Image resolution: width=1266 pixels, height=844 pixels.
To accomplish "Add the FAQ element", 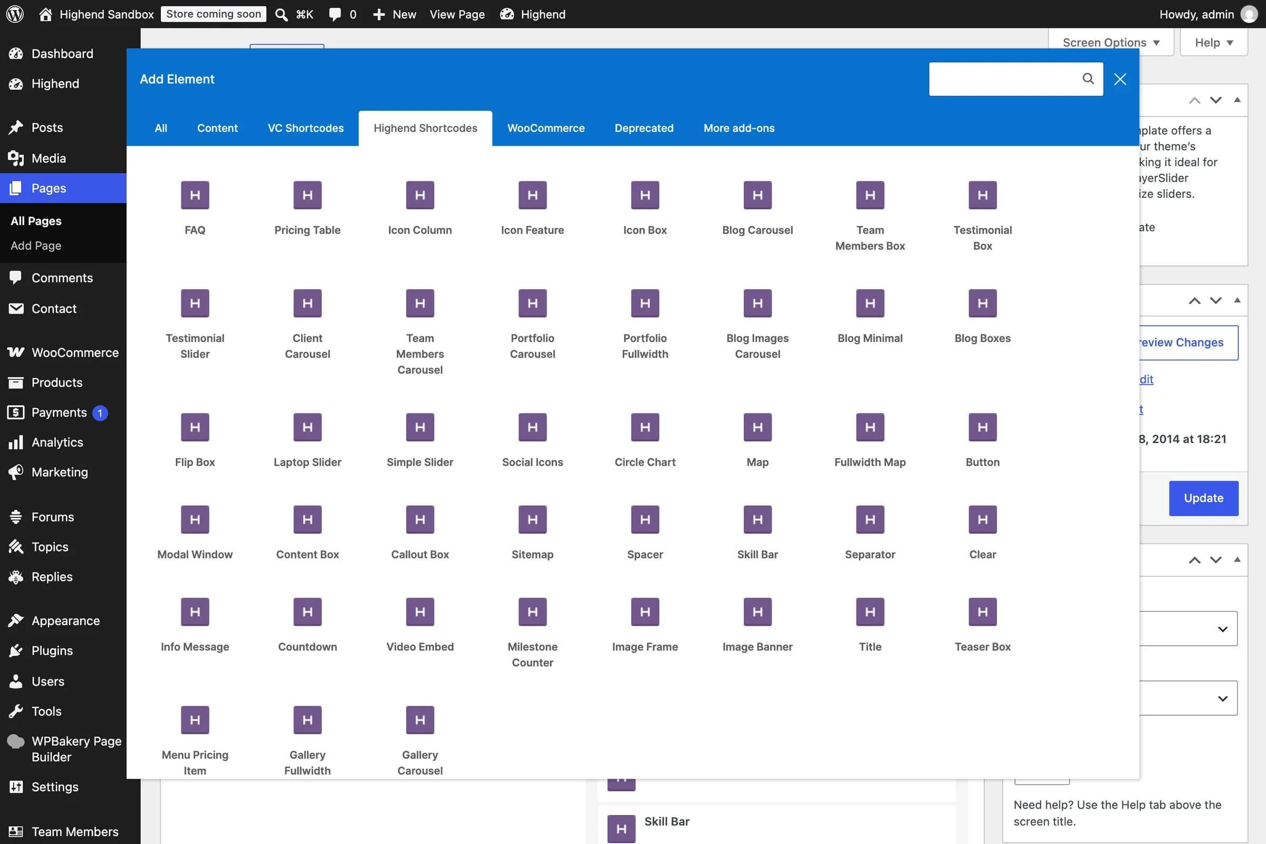I will click(195, 209).
